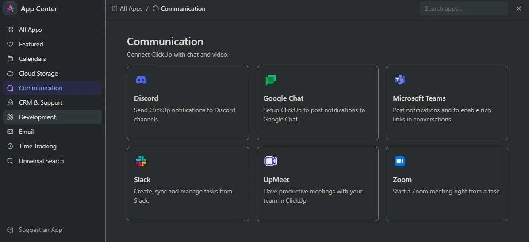Click the Communication page heading
Viewport: 529px width, 242px height.
(165, 42)
